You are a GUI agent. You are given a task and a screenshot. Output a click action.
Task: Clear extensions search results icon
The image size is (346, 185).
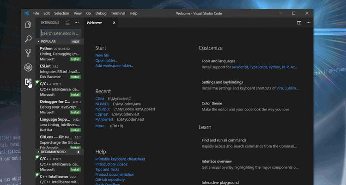click(x=67, y=23)
